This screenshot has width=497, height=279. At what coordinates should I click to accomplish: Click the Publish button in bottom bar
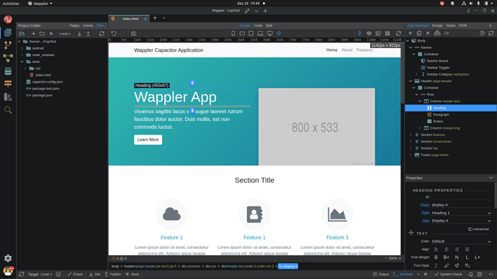pyautogui.click(x=113, y=274)
